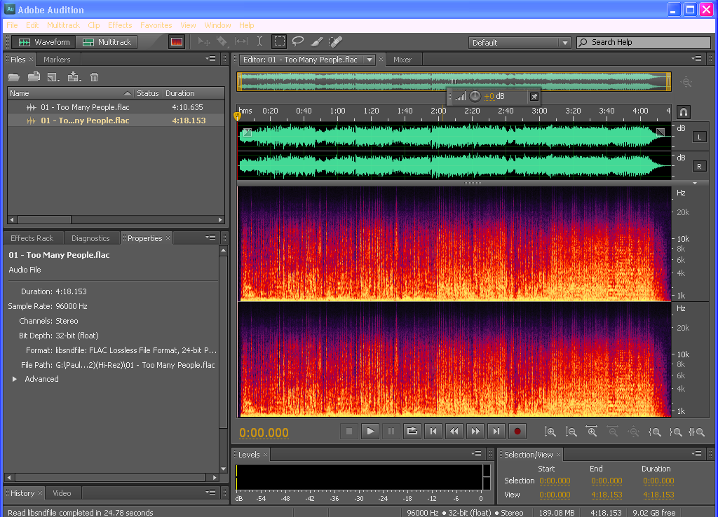Click the New File icon in Files panel
Viewport: 718px width, 517px height.
click(x=53, y=77)
